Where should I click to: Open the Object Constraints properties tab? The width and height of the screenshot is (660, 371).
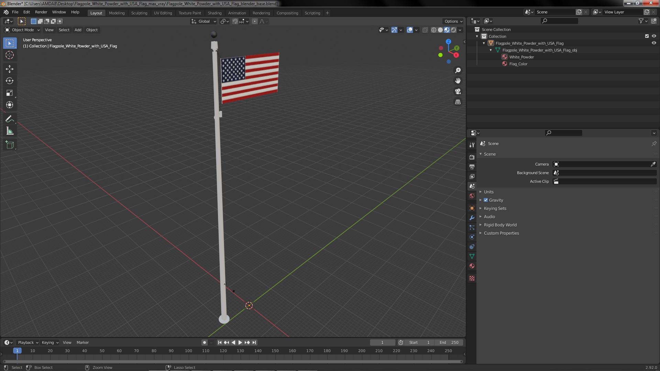(472, 247)
